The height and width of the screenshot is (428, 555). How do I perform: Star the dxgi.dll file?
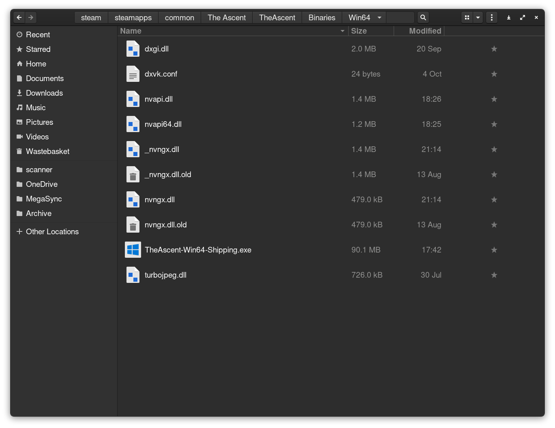tap(494, 49)
